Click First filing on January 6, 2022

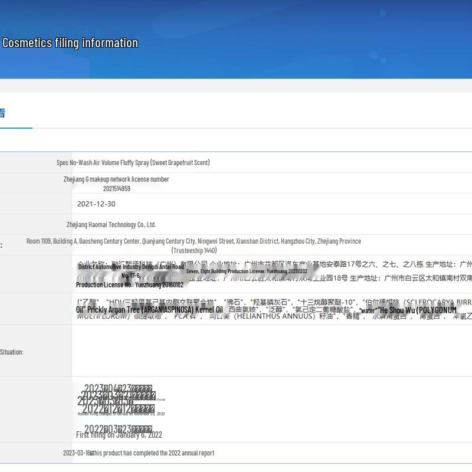119,435
